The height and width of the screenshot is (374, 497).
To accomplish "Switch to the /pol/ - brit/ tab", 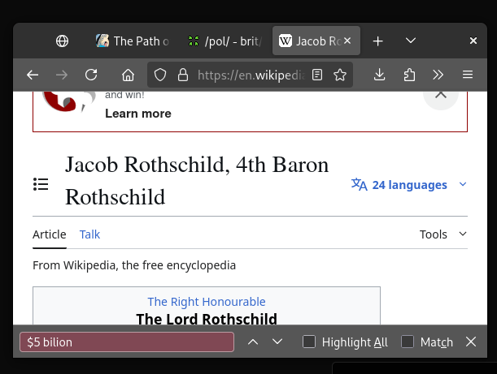I will point(225,41).
